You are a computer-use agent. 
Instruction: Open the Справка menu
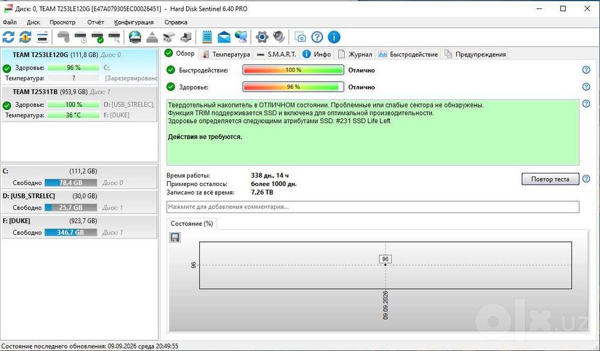pyautogui.click(x=176, y=22)
